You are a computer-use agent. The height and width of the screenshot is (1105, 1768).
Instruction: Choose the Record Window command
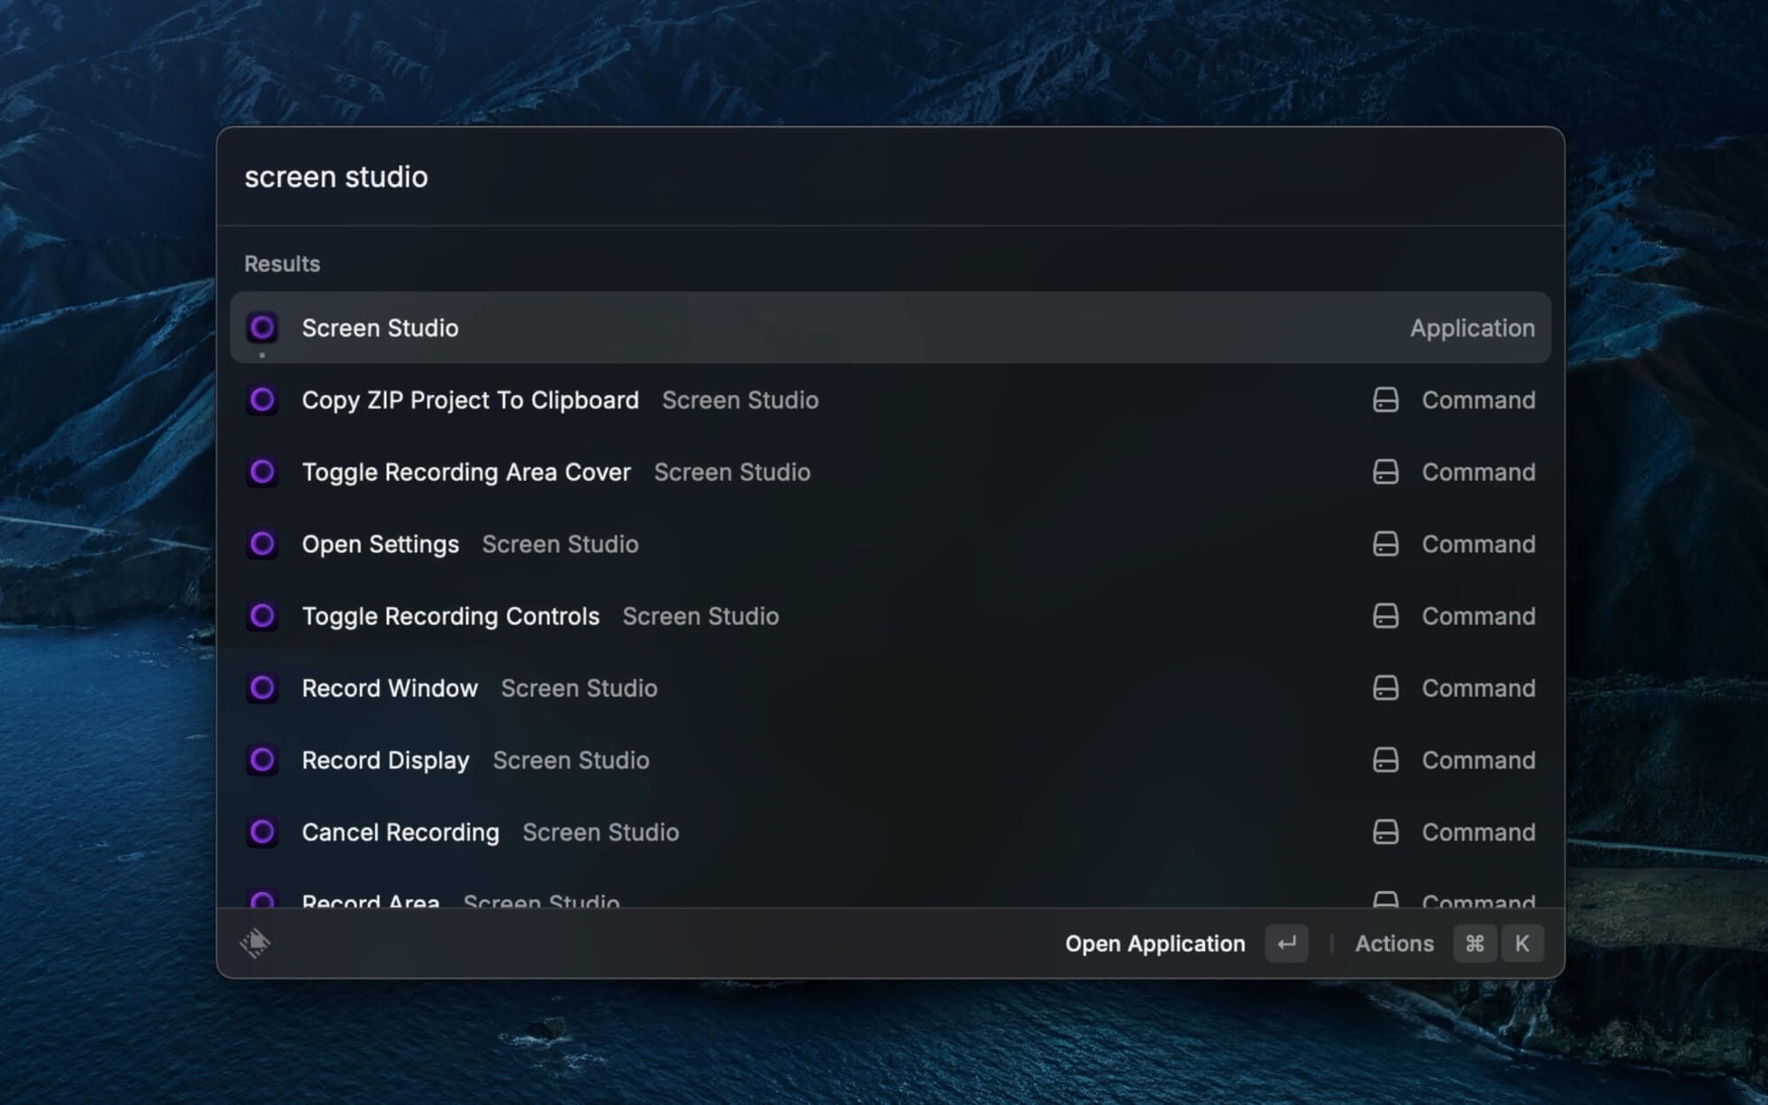[x=890, y=689]
